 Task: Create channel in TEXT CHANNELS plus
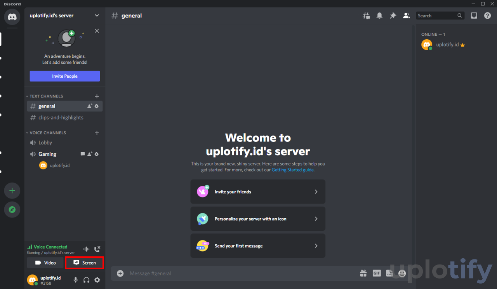pyautogui.click(x=97, y=96)
